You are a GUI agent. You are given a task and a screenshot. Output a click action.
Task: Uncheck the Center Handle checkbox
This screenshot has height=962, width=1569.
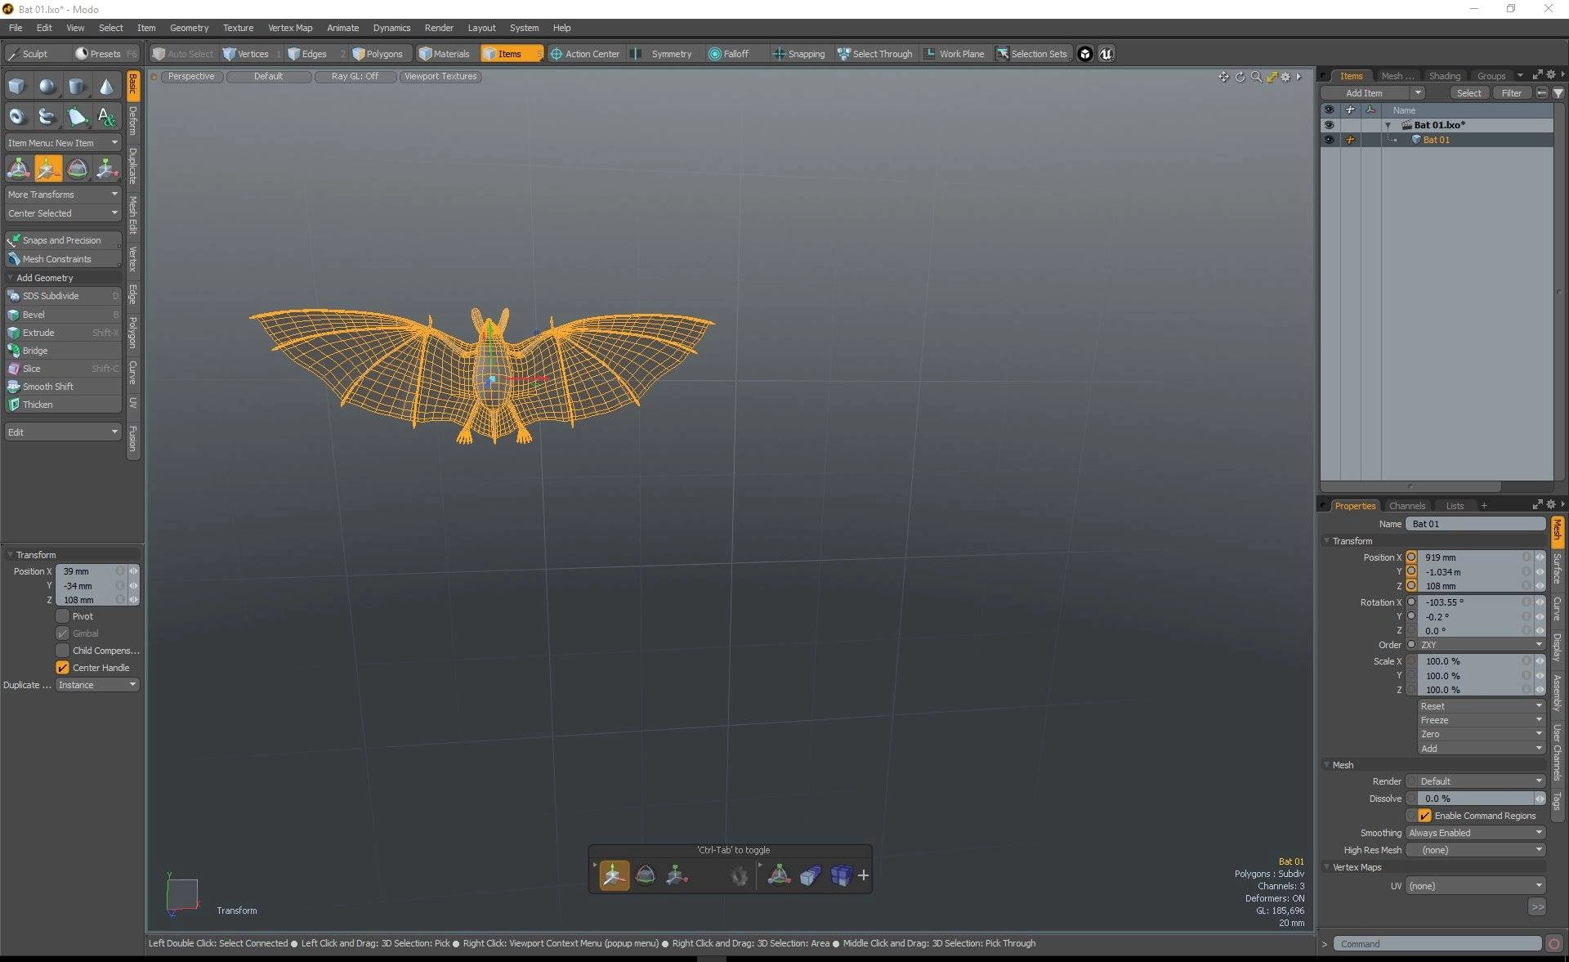[x=63, y=668]
